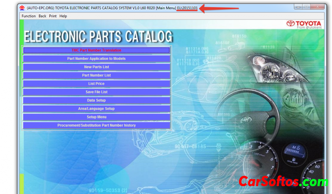Click the Toyota app icon in title bar
The width and height of the screenshot is (332, 194).
pos(22,8)
